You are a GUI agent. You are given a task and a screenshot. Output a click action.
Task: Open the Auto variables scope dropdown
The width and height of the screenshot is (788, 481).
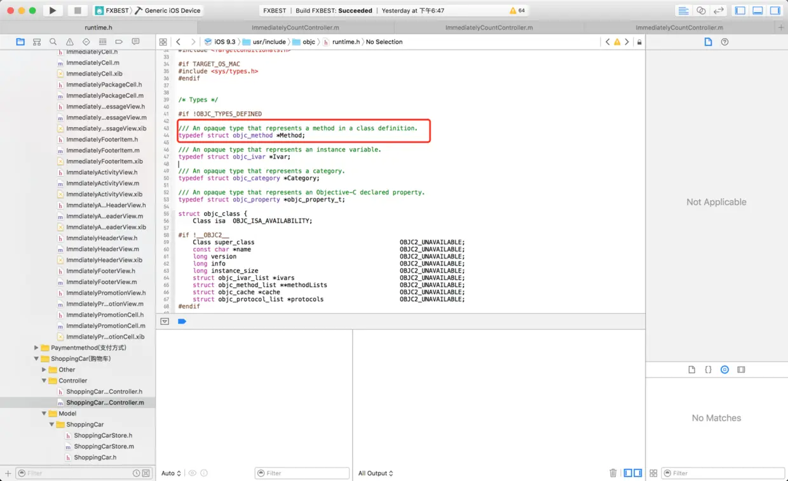(x=171, y=473)
